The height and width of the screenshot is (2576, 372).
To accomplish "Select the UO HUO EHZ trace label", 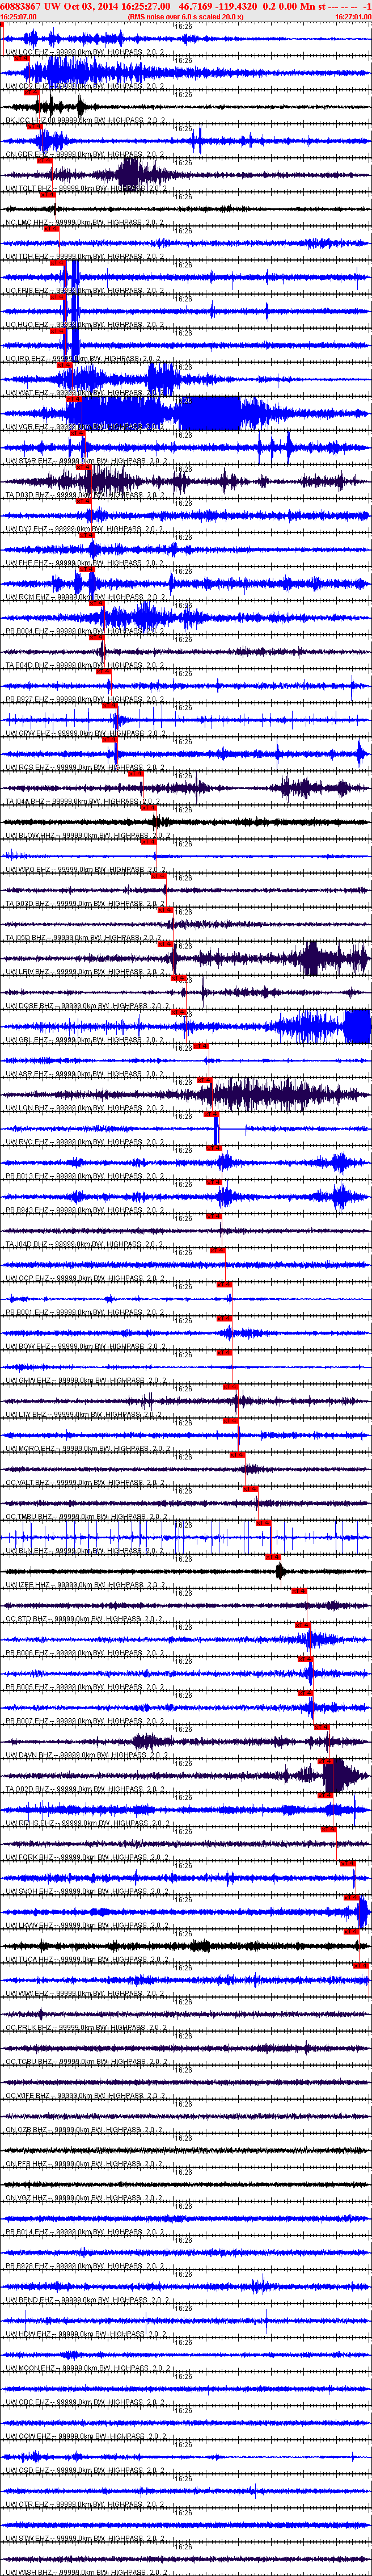I will pos(86,324).
